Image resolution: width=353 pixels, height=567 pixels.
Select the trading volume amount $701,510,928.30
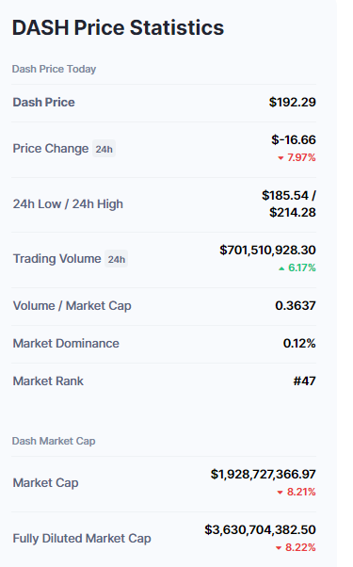tap(267, 251)
